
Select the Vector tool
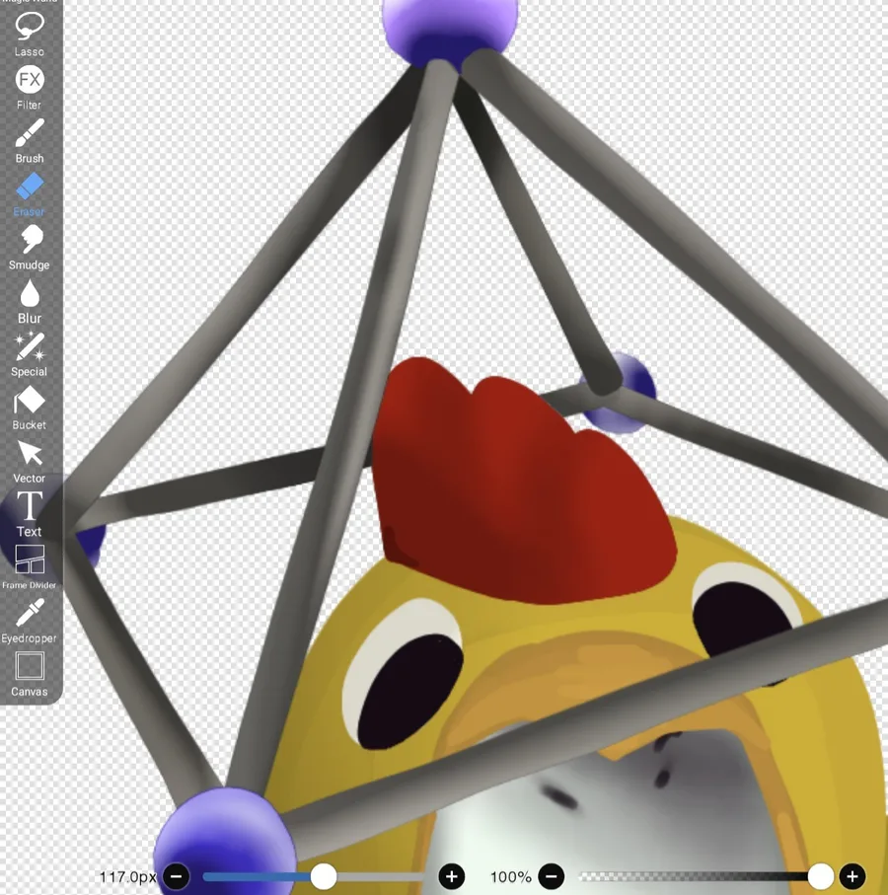(29, 461)
